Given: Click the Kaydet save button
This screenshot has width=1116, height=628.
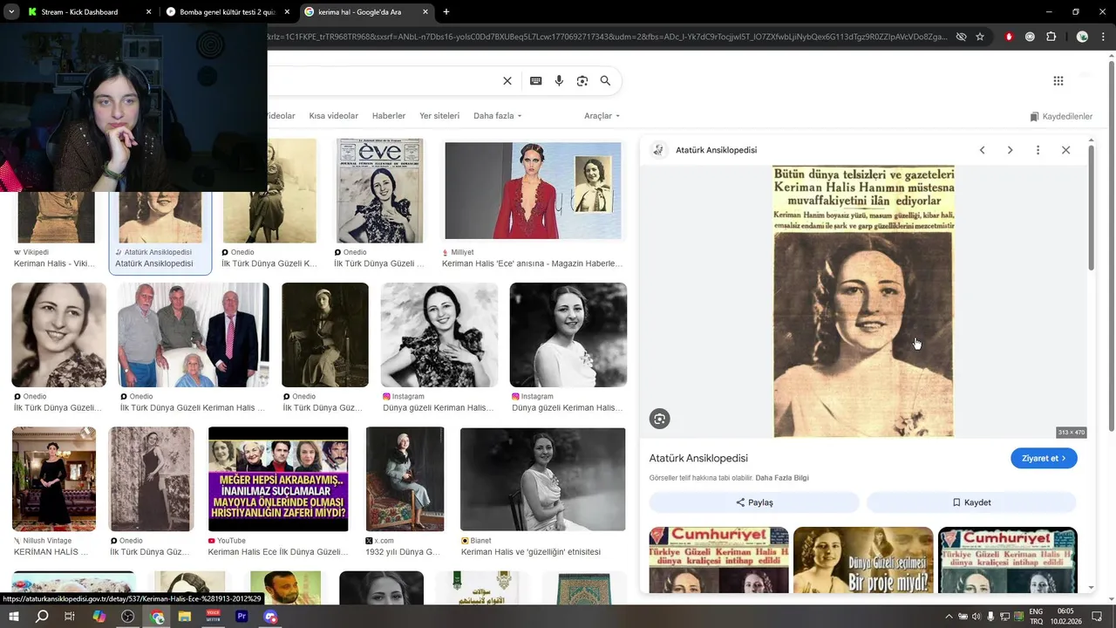Looking at the screenshot, I should coord(971,502).
